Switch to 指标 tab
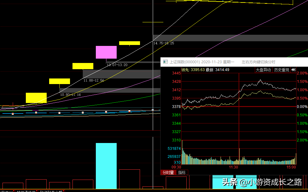 tap(182, 172)
